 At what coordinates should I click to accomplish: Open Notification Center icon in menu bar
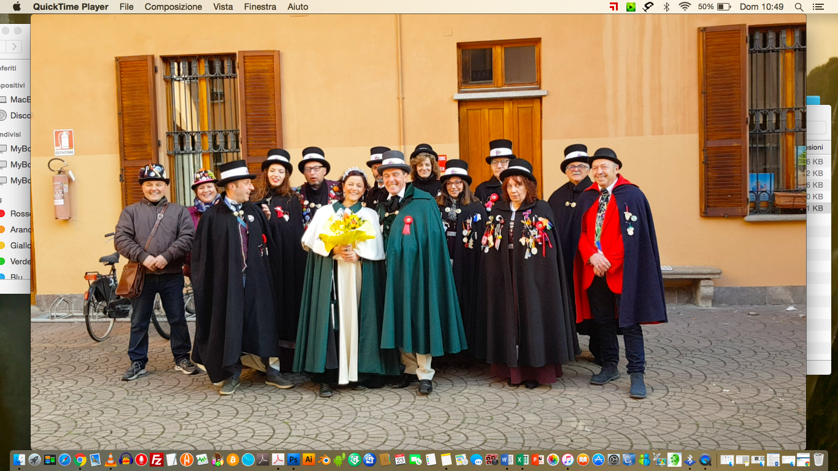click(818, 7)
